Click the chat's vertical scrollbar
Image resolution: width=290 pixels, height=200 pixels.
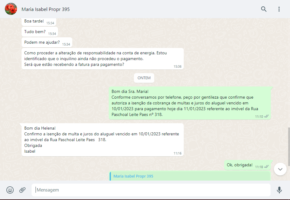pyautogui.click(x=288, y=143)
